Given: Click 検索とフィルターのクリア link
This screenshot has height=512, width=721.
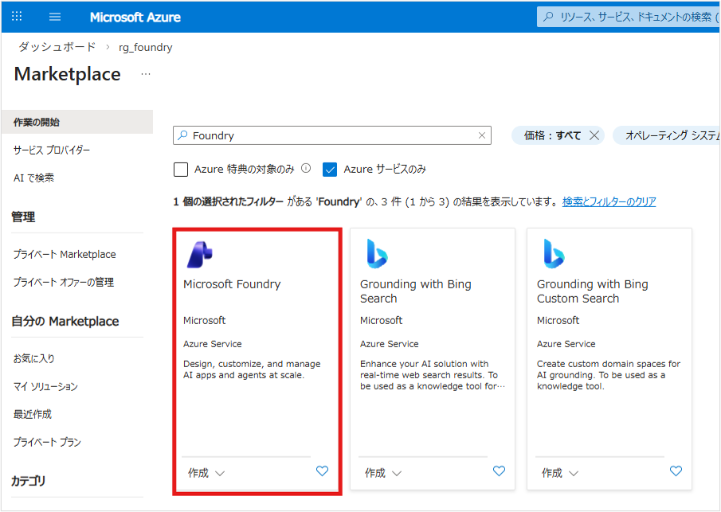Looking at the screenshot, I should [609, 202].
